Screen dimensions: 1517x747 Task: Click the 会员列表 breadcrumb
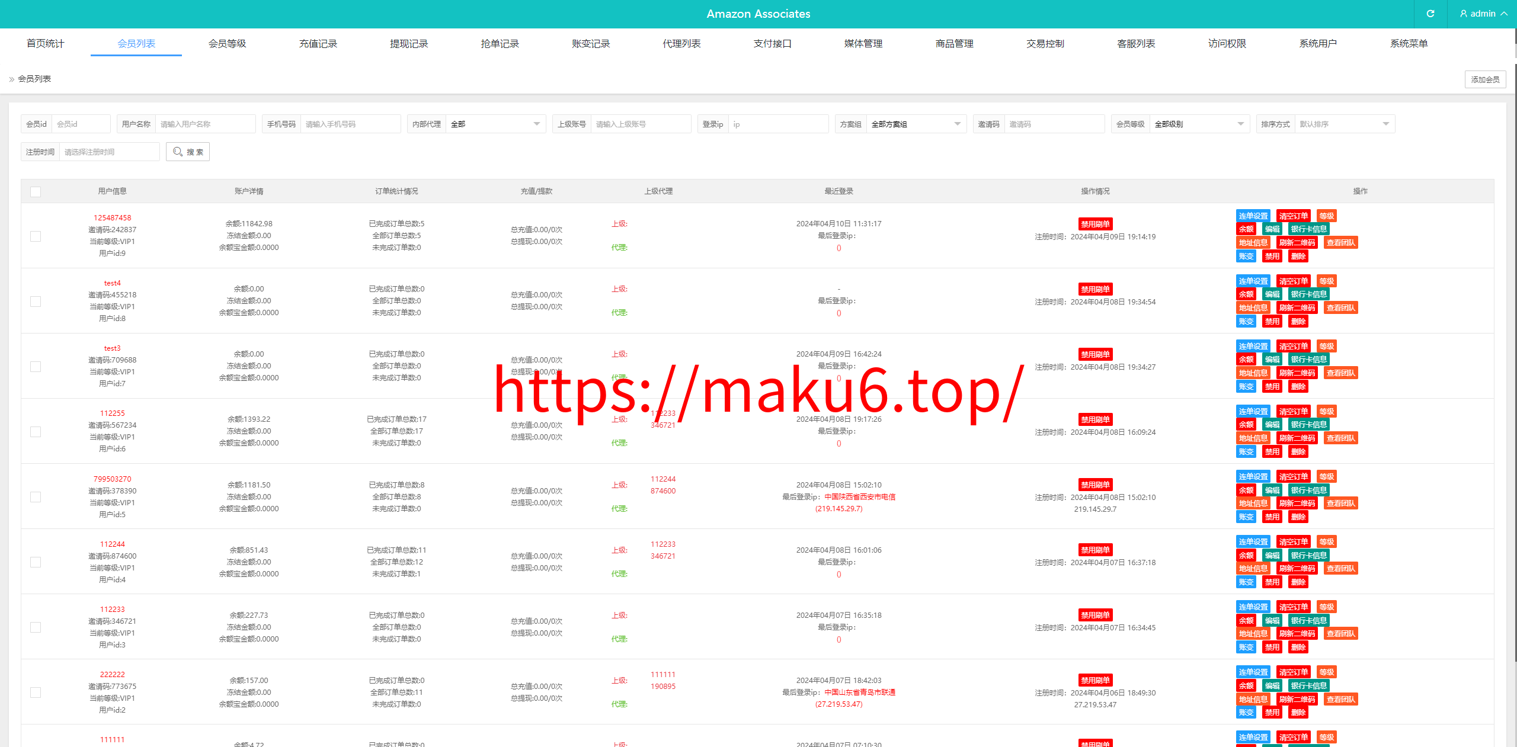click(x=34, y=79)
